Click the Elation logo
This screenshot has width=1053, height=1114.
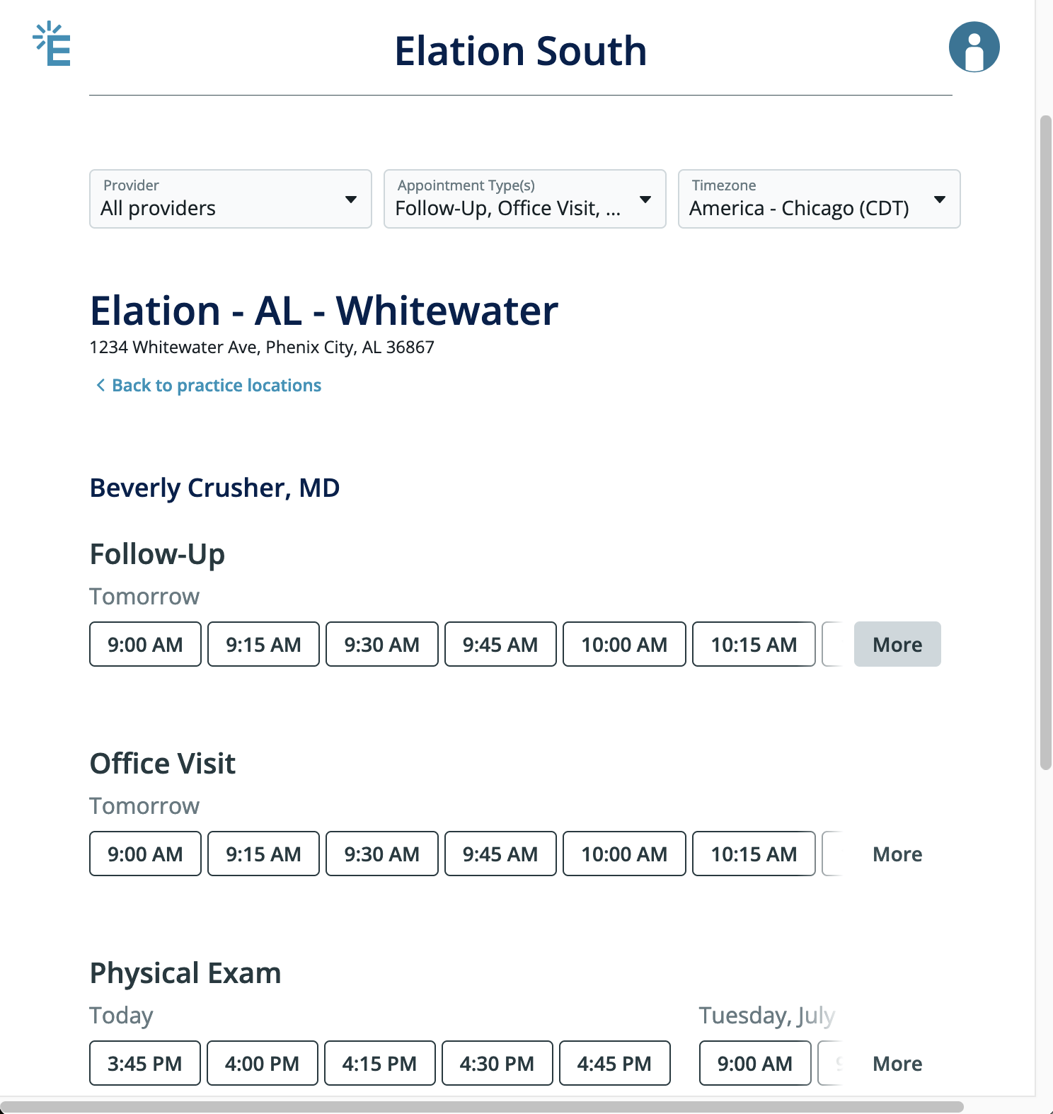[50, 46]
